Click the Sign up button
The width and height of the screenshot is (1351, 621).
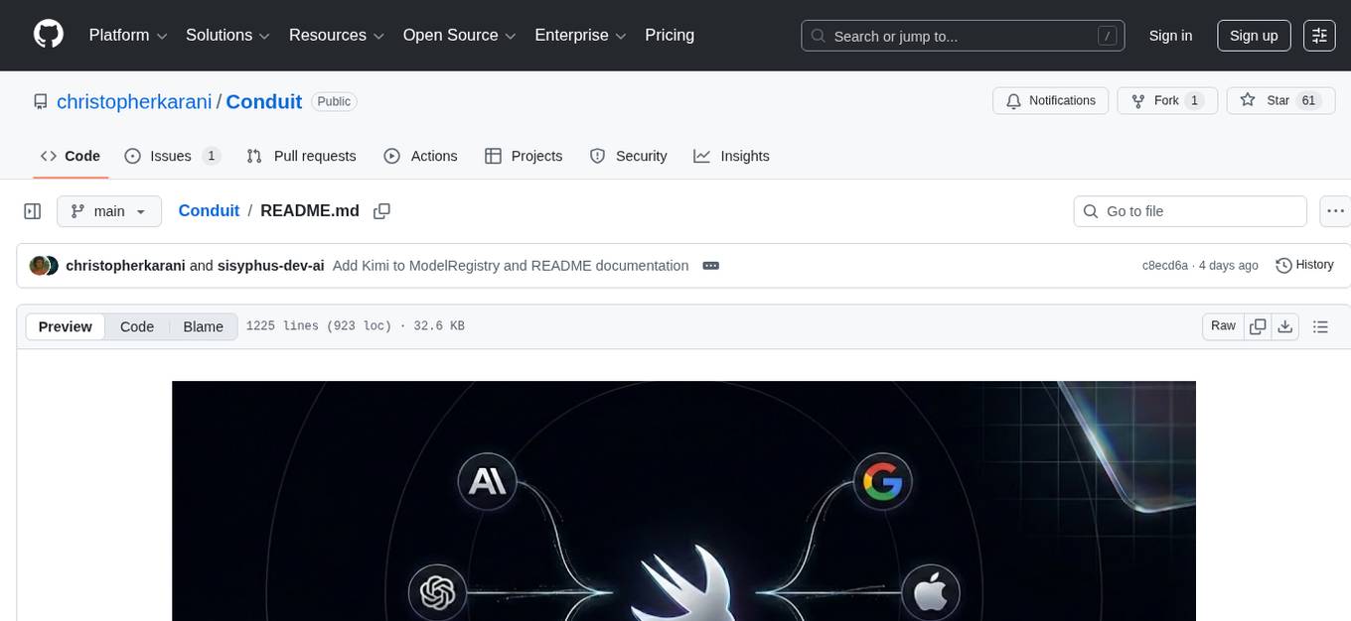1254,36
